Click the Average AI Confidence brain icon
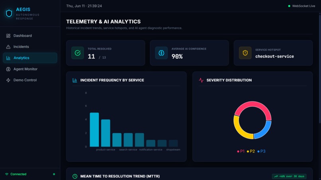Image resolution: width=321 pixels, height=180 pixels. pyautogui.click(x=161, y=53)
